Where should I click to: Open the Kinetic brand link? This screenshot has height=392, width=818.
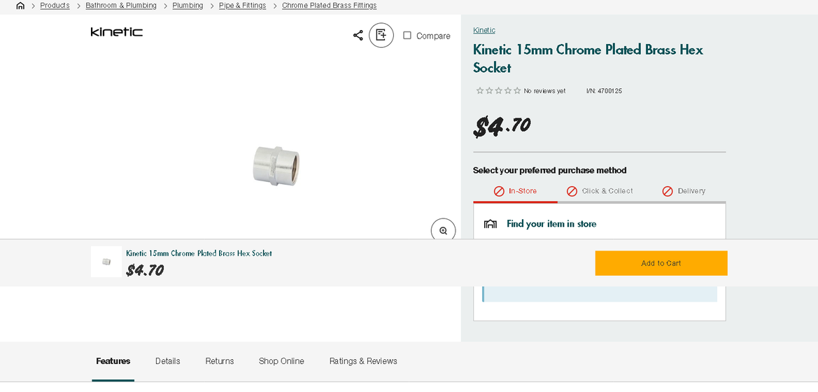point(484,30)
